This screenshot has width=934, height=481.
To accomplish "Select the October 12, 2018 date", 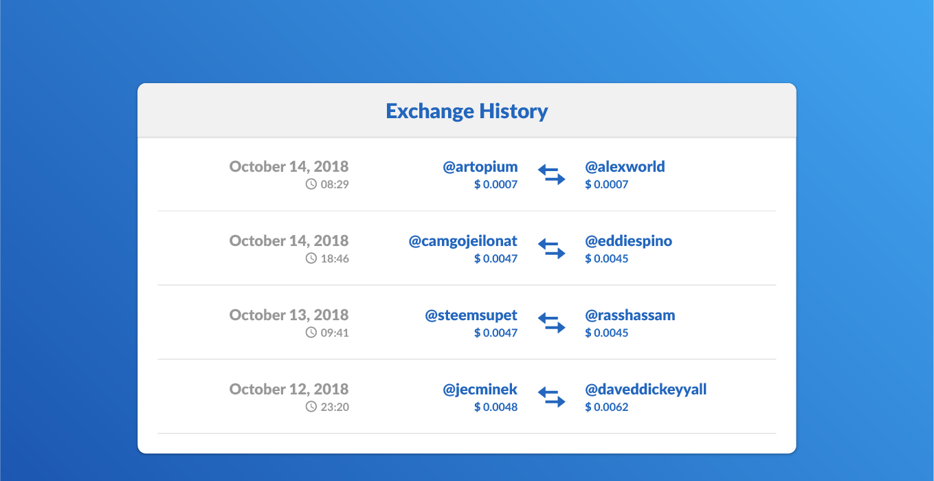I will tap(289, 389).
